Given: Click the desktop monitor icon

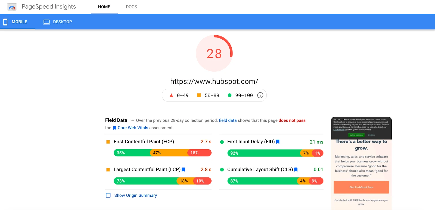Looking at the screenshot, I should [x=46, y=22].
